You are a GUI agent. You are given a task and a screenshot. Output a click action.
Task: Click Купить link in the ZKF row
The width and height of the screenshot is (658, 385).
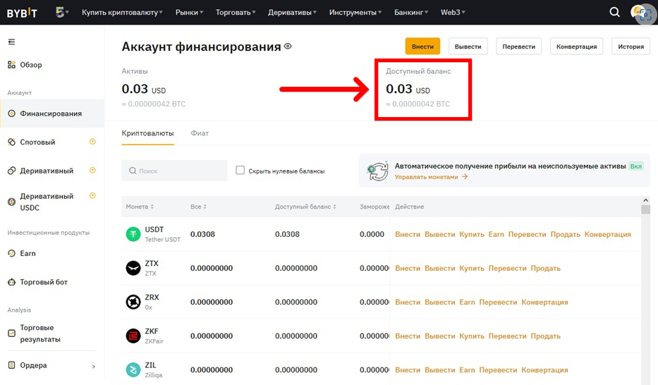pyautogui.click(x=472, y=336)
